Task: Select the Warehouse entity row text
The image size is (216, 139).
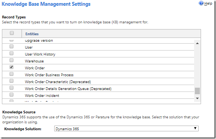Action: point(34,61)
